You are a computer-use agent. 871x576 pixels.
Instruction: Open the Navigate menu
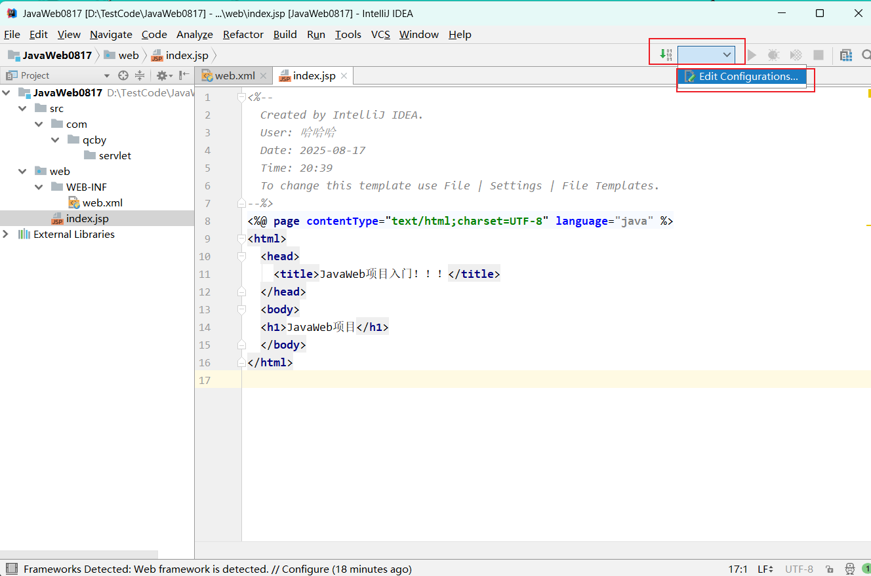pyautogui.click(x=111, y=34)
